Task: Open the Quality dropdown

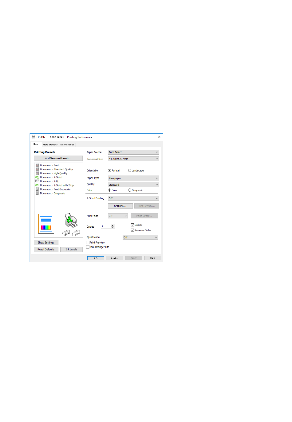Action: (x=133, y=185)
